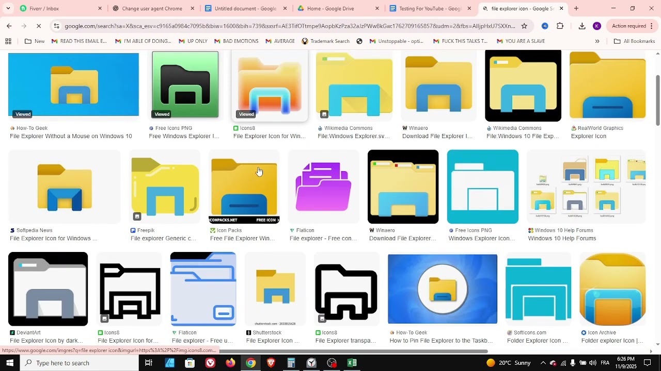Launch Vivaldi browser from taskbar
The height and width of the screenshot is (371, 661).
[x=210, y=363]
